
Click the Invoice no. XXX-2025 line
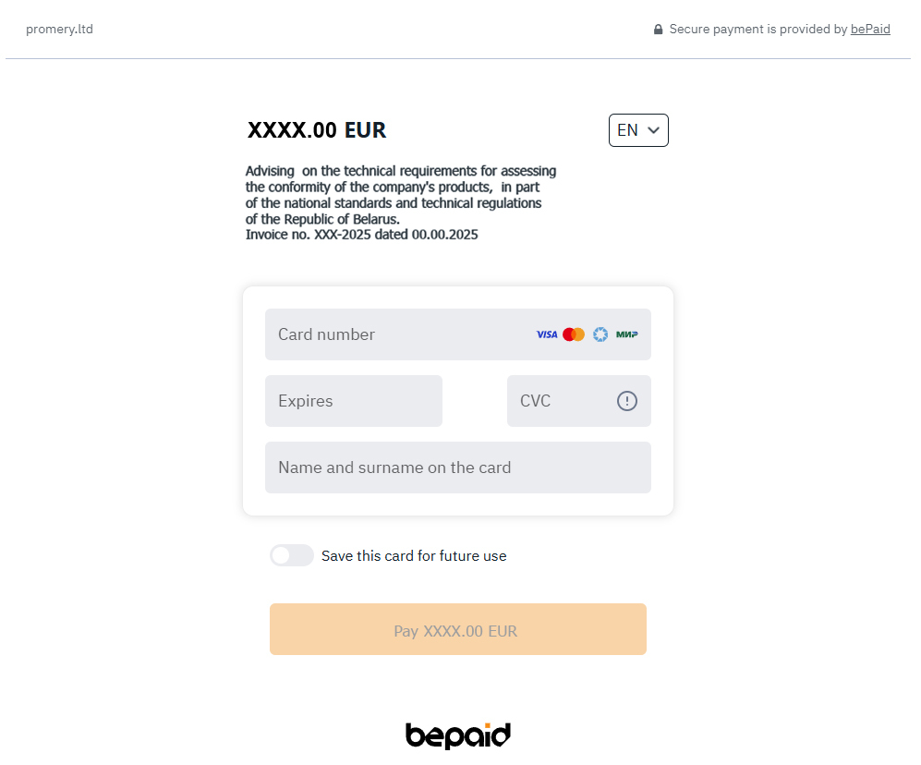(x=361, y=235)
